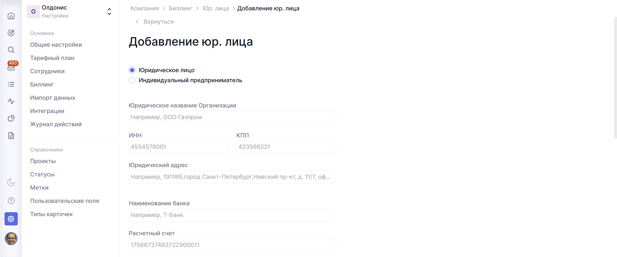Open Тарифный план in settings menu
Screen dimensions: 617x257
(52, 58)
